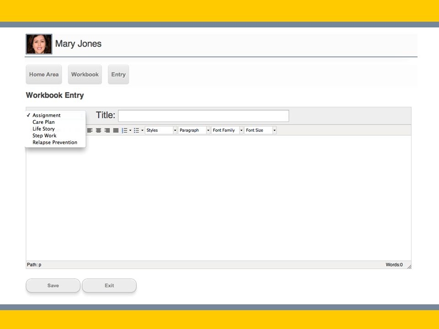
Task: Open the Workbook section
Action: click(x=85, y=74)
